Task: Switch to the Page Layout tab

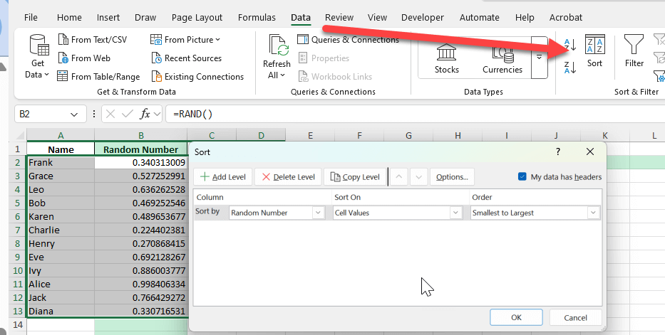Action: point(197,17)
